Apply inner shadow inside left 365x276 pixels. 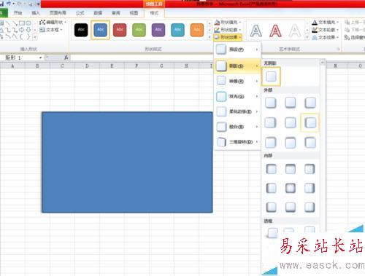click(x=271, y=188)
